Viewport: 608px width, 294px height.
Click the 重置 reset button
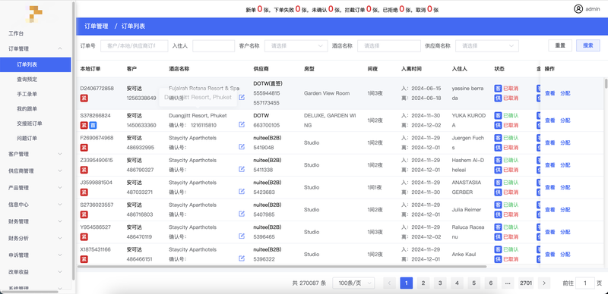[x=560, y=45]
